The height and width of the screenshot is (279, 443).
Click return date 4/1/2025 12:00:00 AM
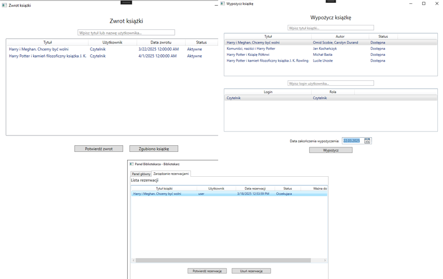[x=157, y=56]
